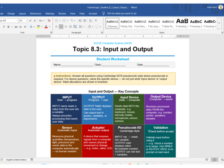This screenshot has width=224, height=168.
Task: Click the text direction icon in the Paragraph group
Action: (x=75, y=27)
